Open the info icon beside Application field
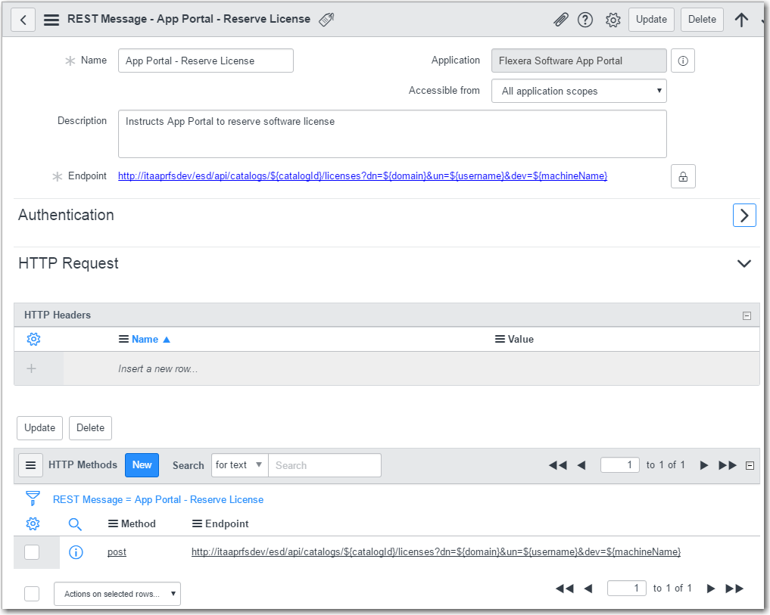This screenshot has height=615, width=770. point(682,61)
